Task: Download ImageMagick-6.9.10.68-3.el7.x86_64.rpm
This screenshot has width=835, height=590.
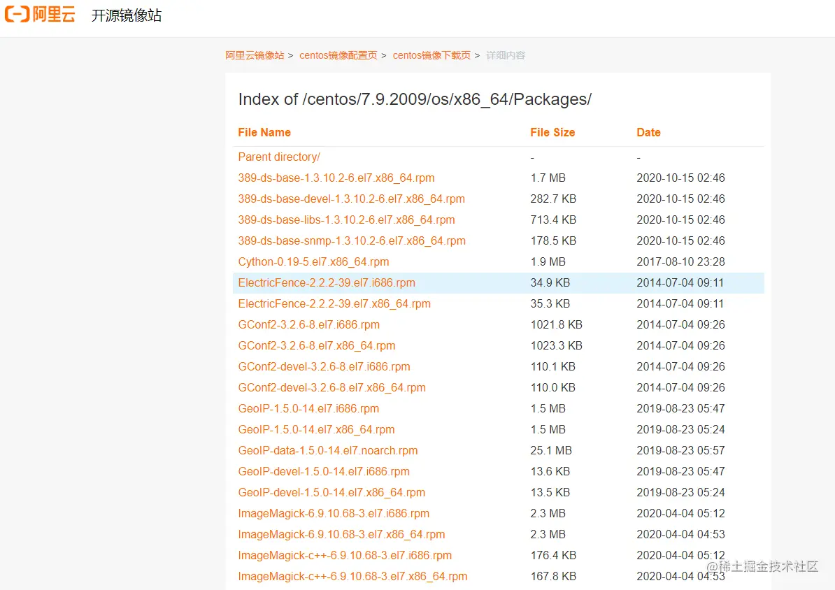Action: [341, 535]
